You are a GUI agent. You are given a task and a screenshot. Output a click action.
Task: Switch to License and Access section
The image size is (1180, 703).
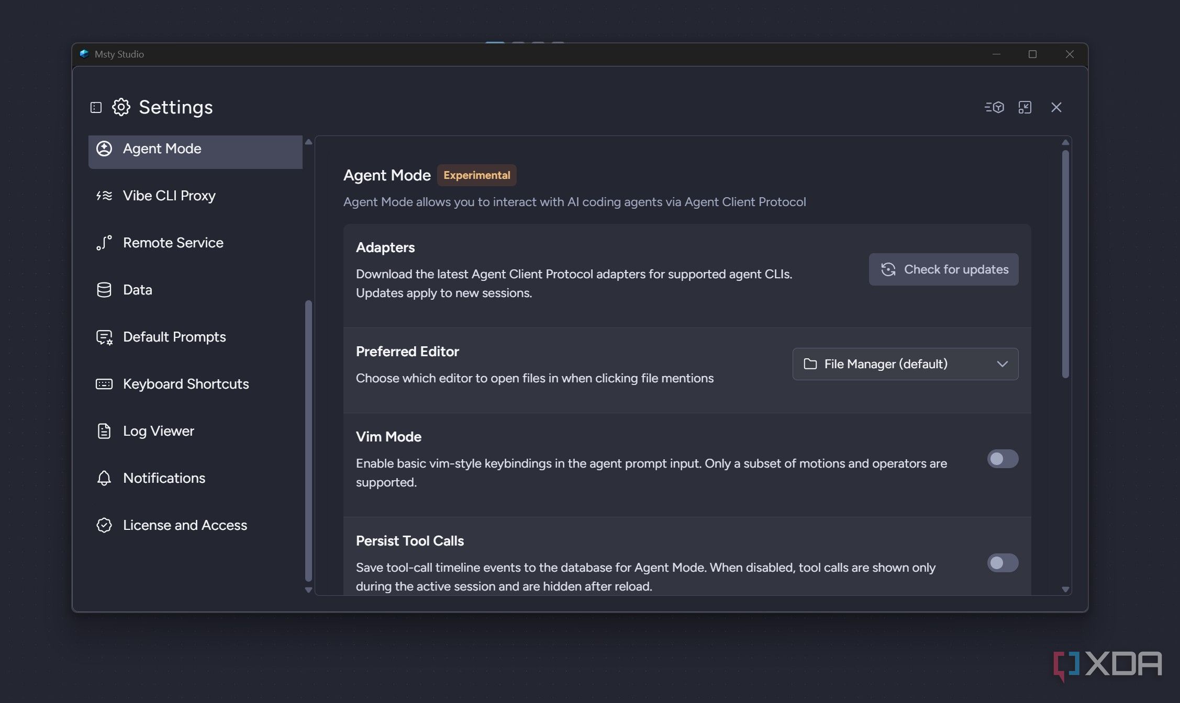[x=195, y=525]
